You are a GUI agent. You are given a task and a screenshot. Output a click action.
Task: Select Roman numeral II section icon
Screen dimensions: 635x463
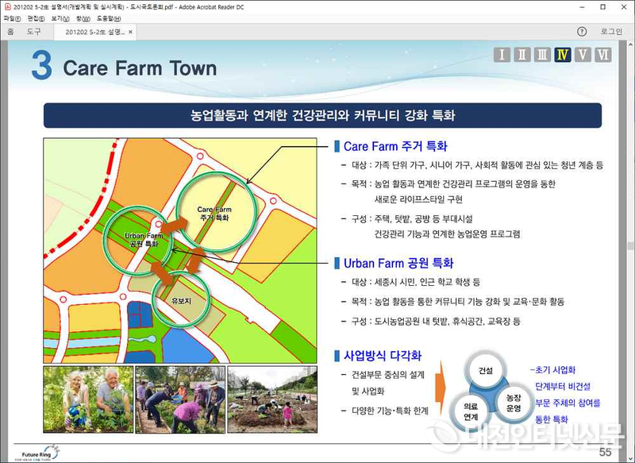(522, 55)
